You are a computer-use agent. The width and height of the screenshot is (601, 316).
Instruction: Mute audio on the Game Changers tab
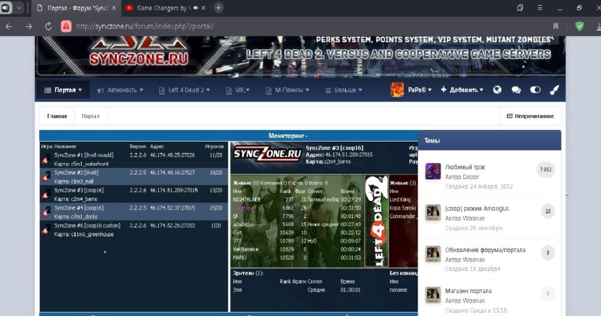coord(195,8)
